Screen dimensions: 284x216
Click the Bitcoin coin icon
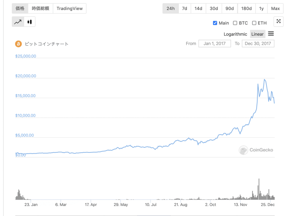pyautogui.click(x=18, y=44)
